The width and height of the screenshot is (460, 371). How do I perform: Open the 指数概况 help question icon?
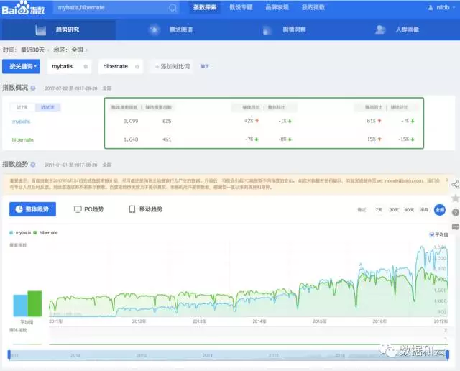coord(33,88)
